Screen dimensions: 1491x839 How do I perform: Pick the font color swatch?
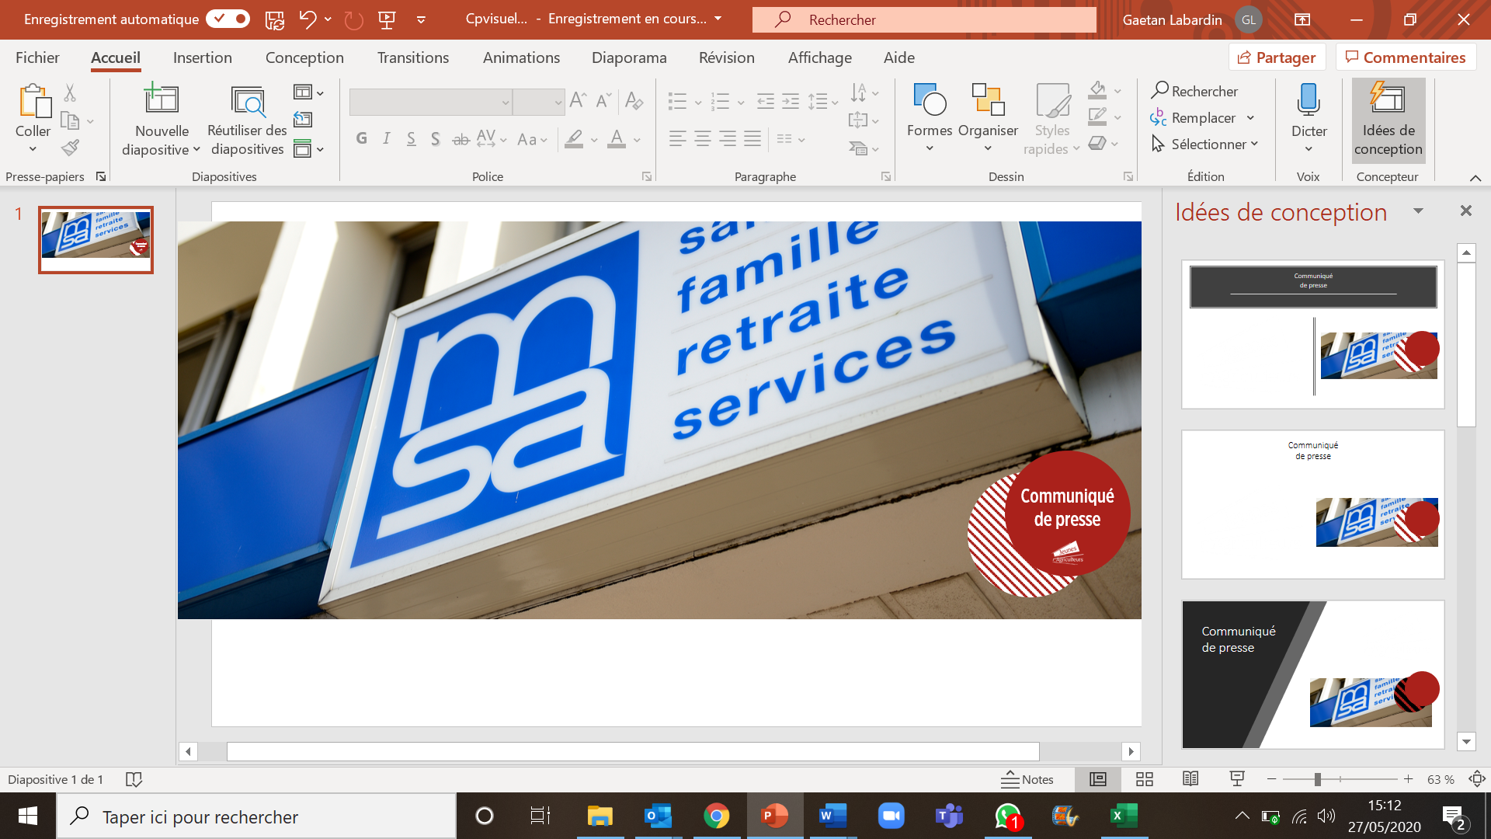coord(617,139)
